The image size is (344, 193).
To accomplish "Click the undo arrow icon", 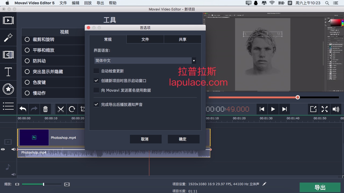I will pos(23,109).
